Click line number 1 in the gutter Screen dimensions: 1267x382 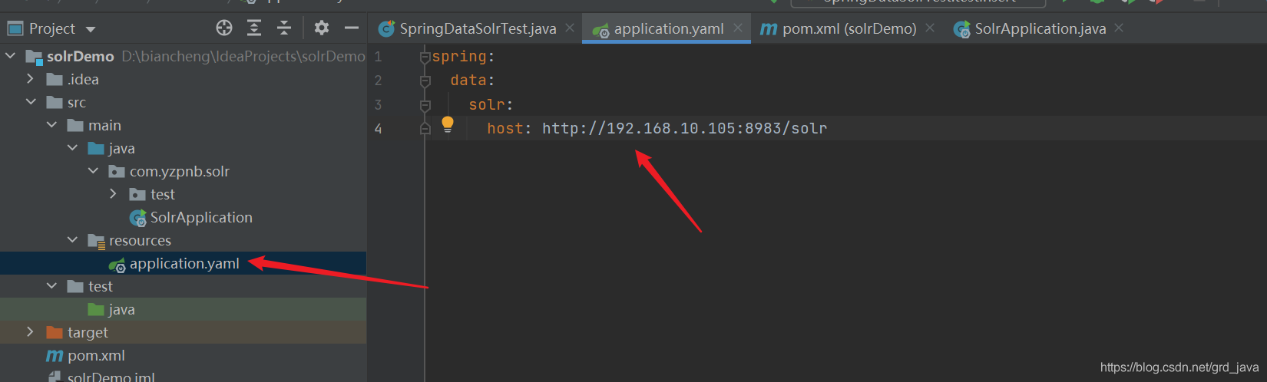pyautogui.click(x=378, y=57)
